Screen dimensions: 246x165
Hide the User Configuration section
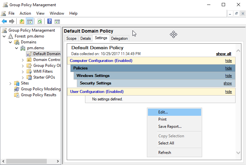(228, 92)
